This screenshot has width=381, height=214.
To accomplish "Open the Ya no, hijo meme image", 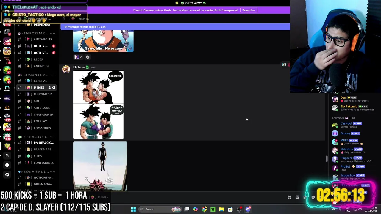I will click(x=103, y=41).
